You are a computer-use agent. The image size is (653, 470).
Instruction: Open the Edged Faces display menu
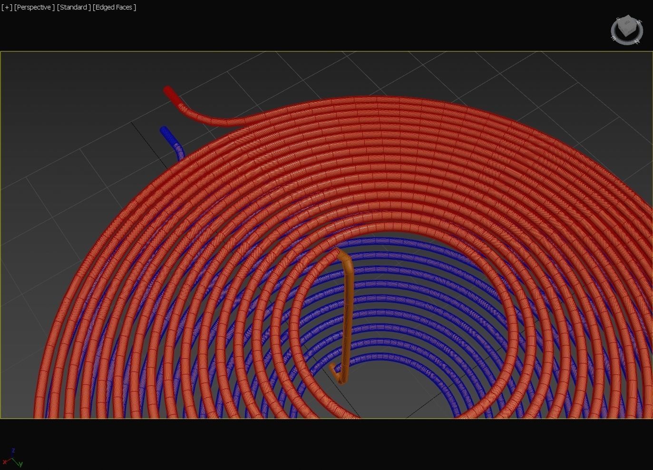pos(114,7)
